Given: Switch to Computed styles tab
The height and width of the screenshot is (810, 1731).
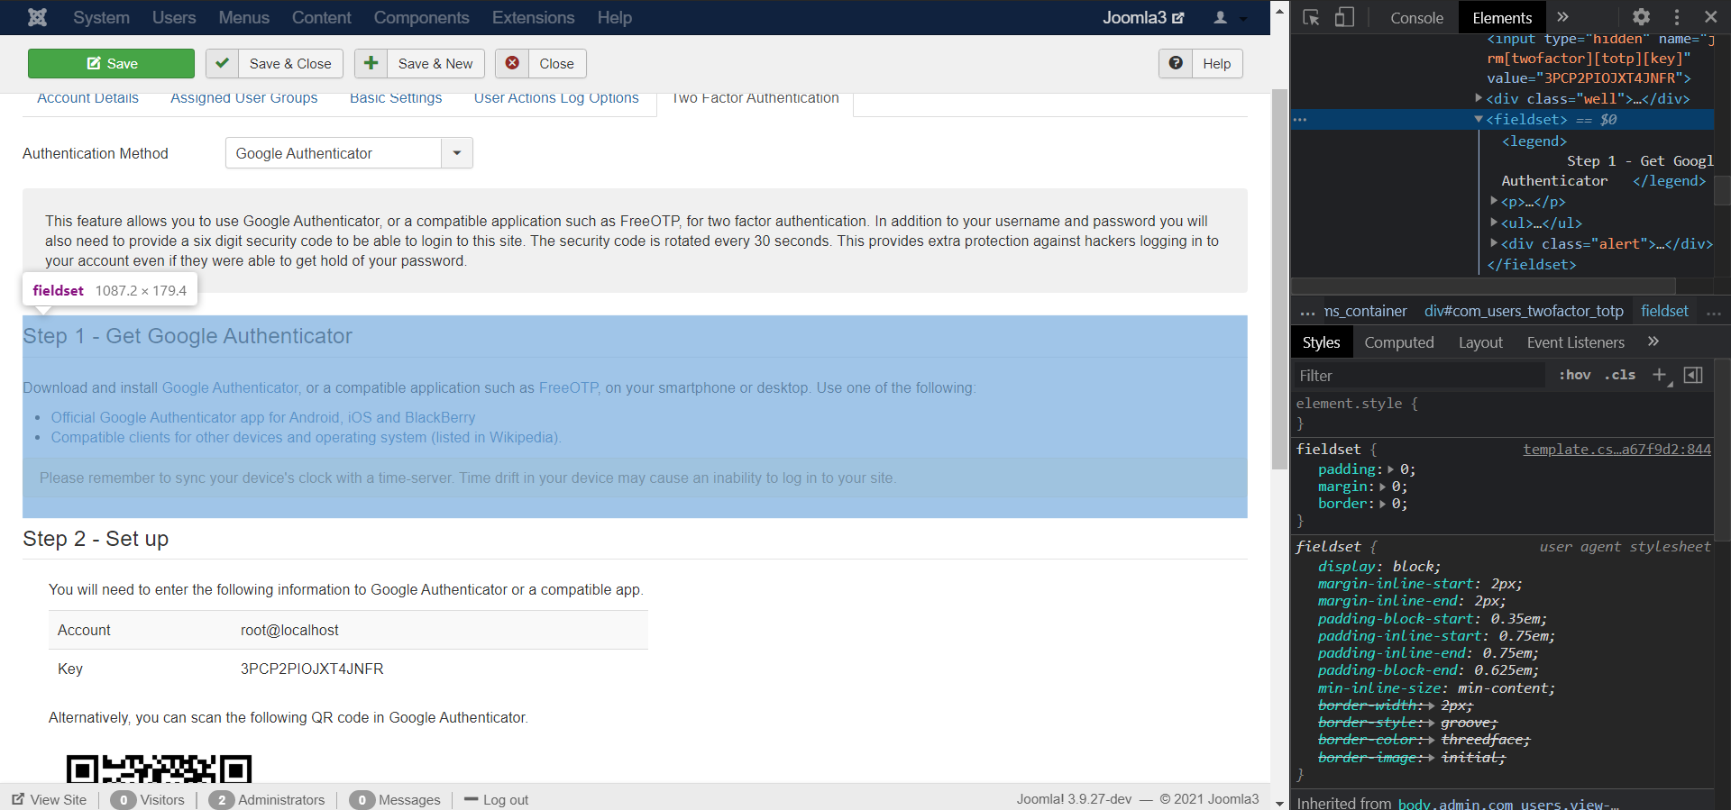Looking at the screenshot, I should [x=1398, y=342].
